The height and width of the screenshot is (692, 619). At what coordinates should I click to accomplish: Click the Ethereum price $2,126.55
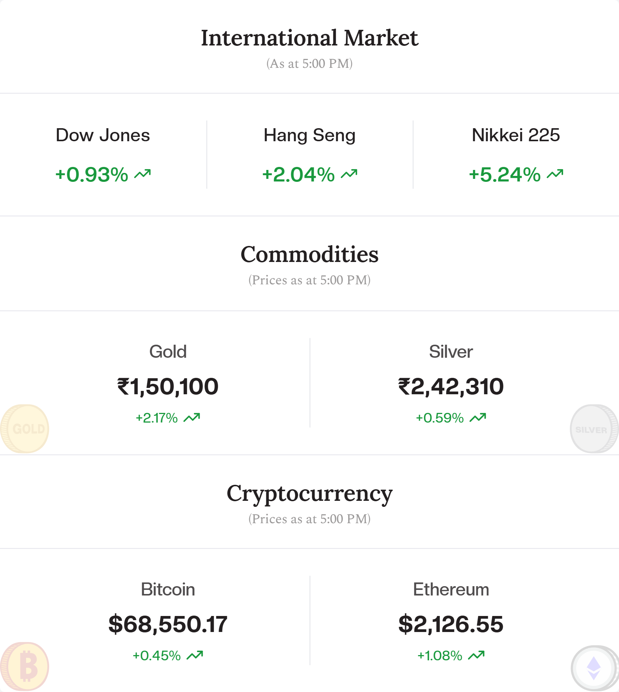click(451, 624)
